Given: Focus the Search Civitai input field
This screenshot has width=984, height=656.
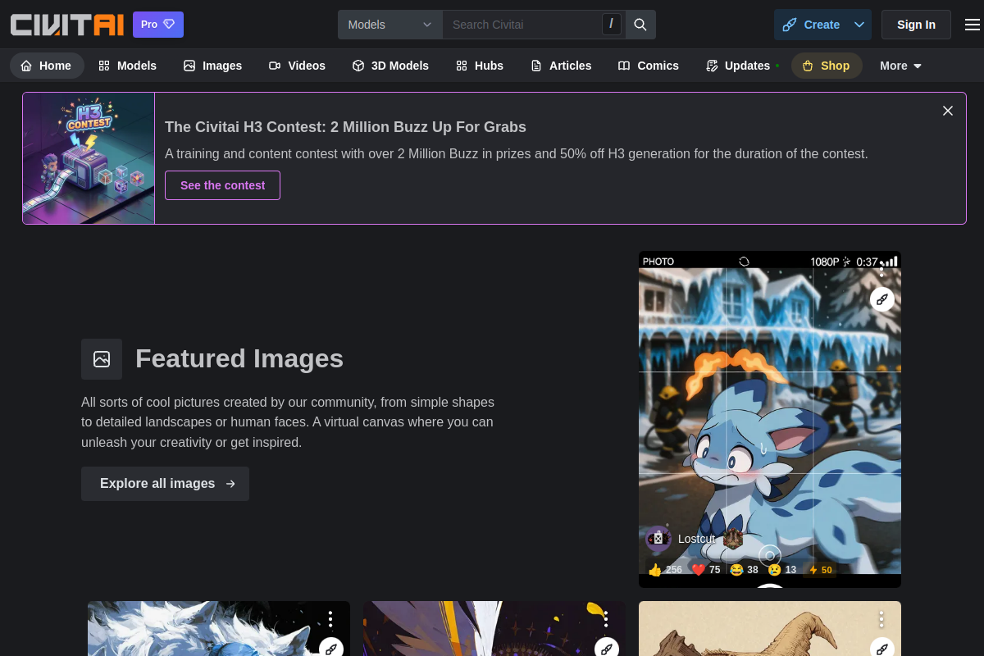Looking at the screenshot, I should point(524,25).
